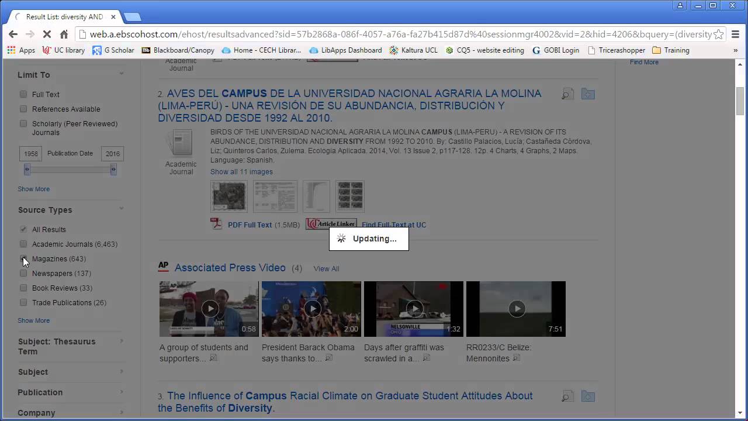The height and width of the screenshot is (421, 748).
Task: Bookmark this page with the star icon
Action: 718,34
